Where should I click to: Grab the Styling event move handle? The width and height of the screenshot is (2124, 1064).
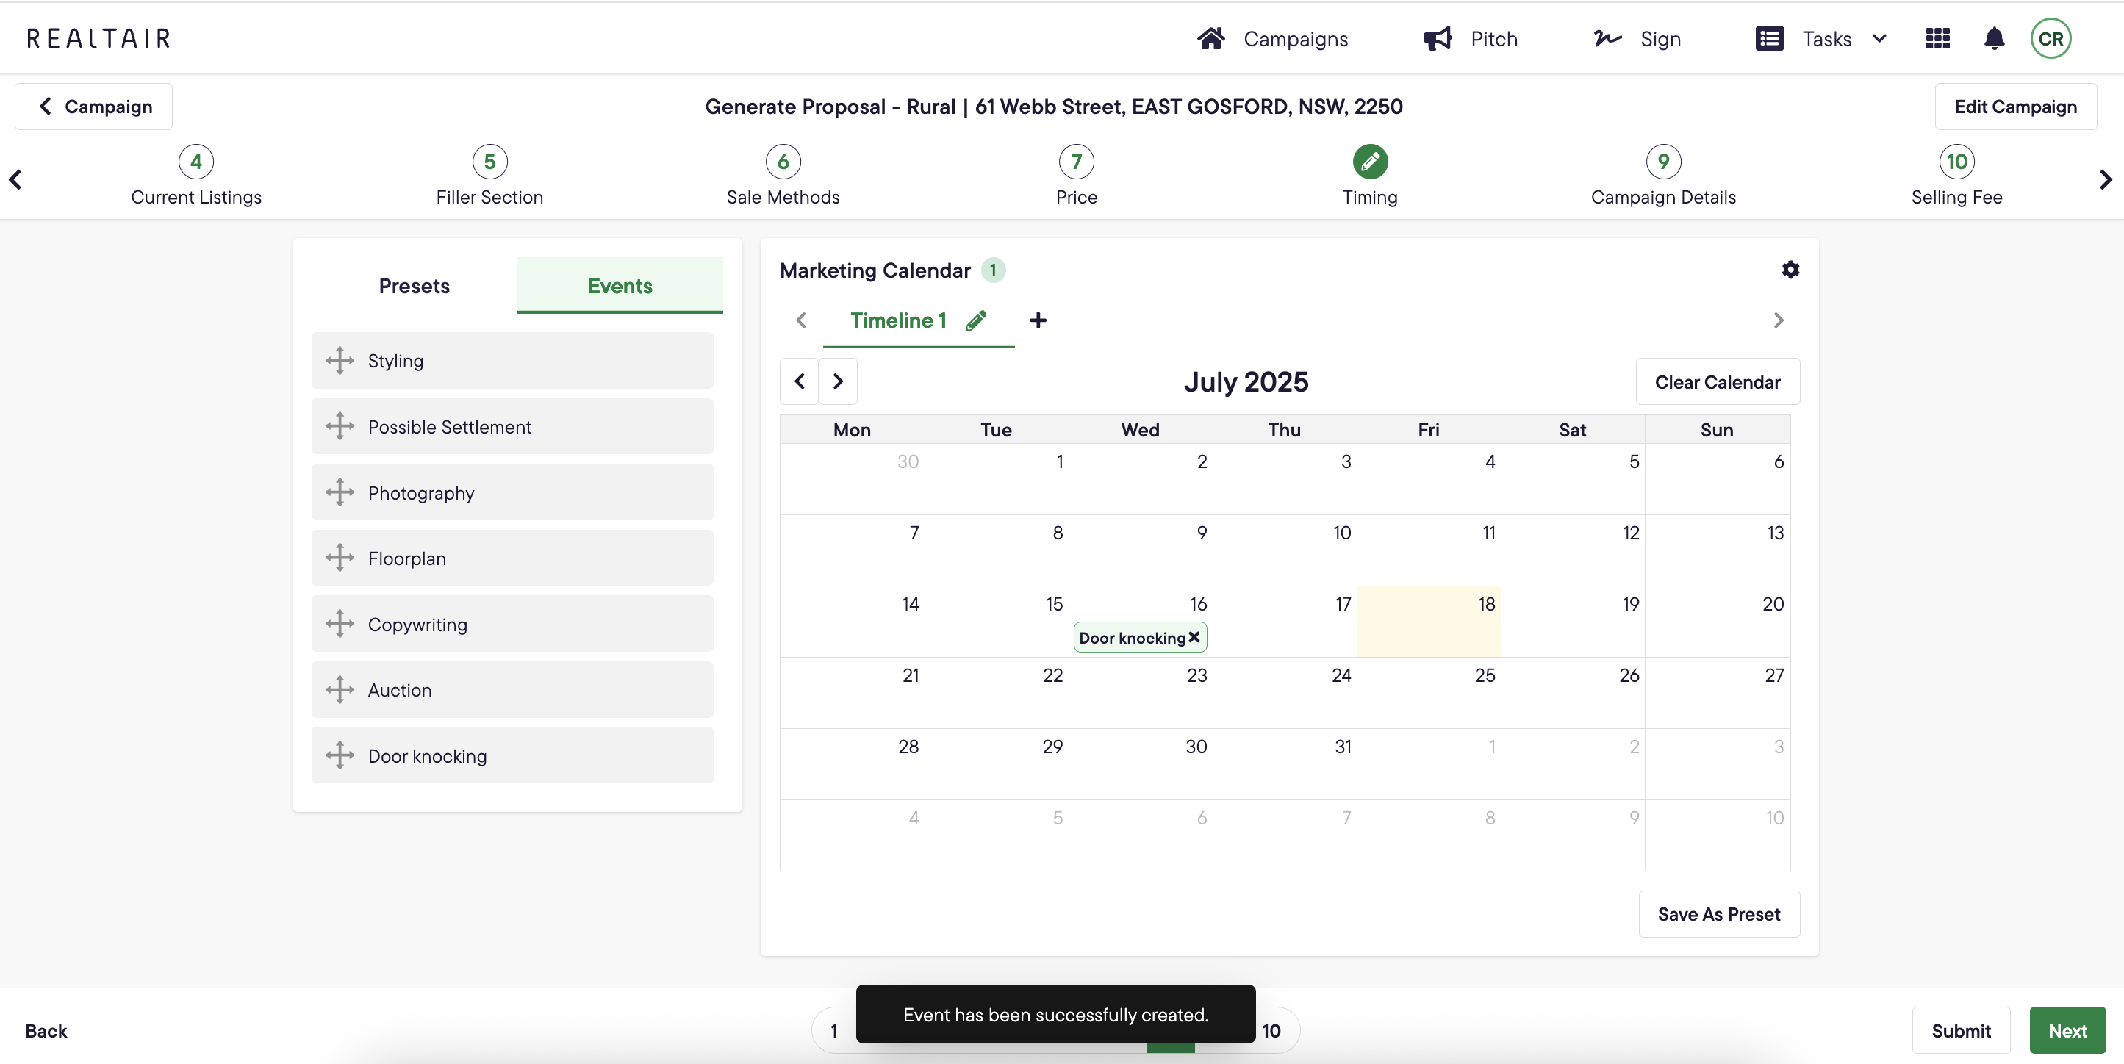tap(340, 361)
